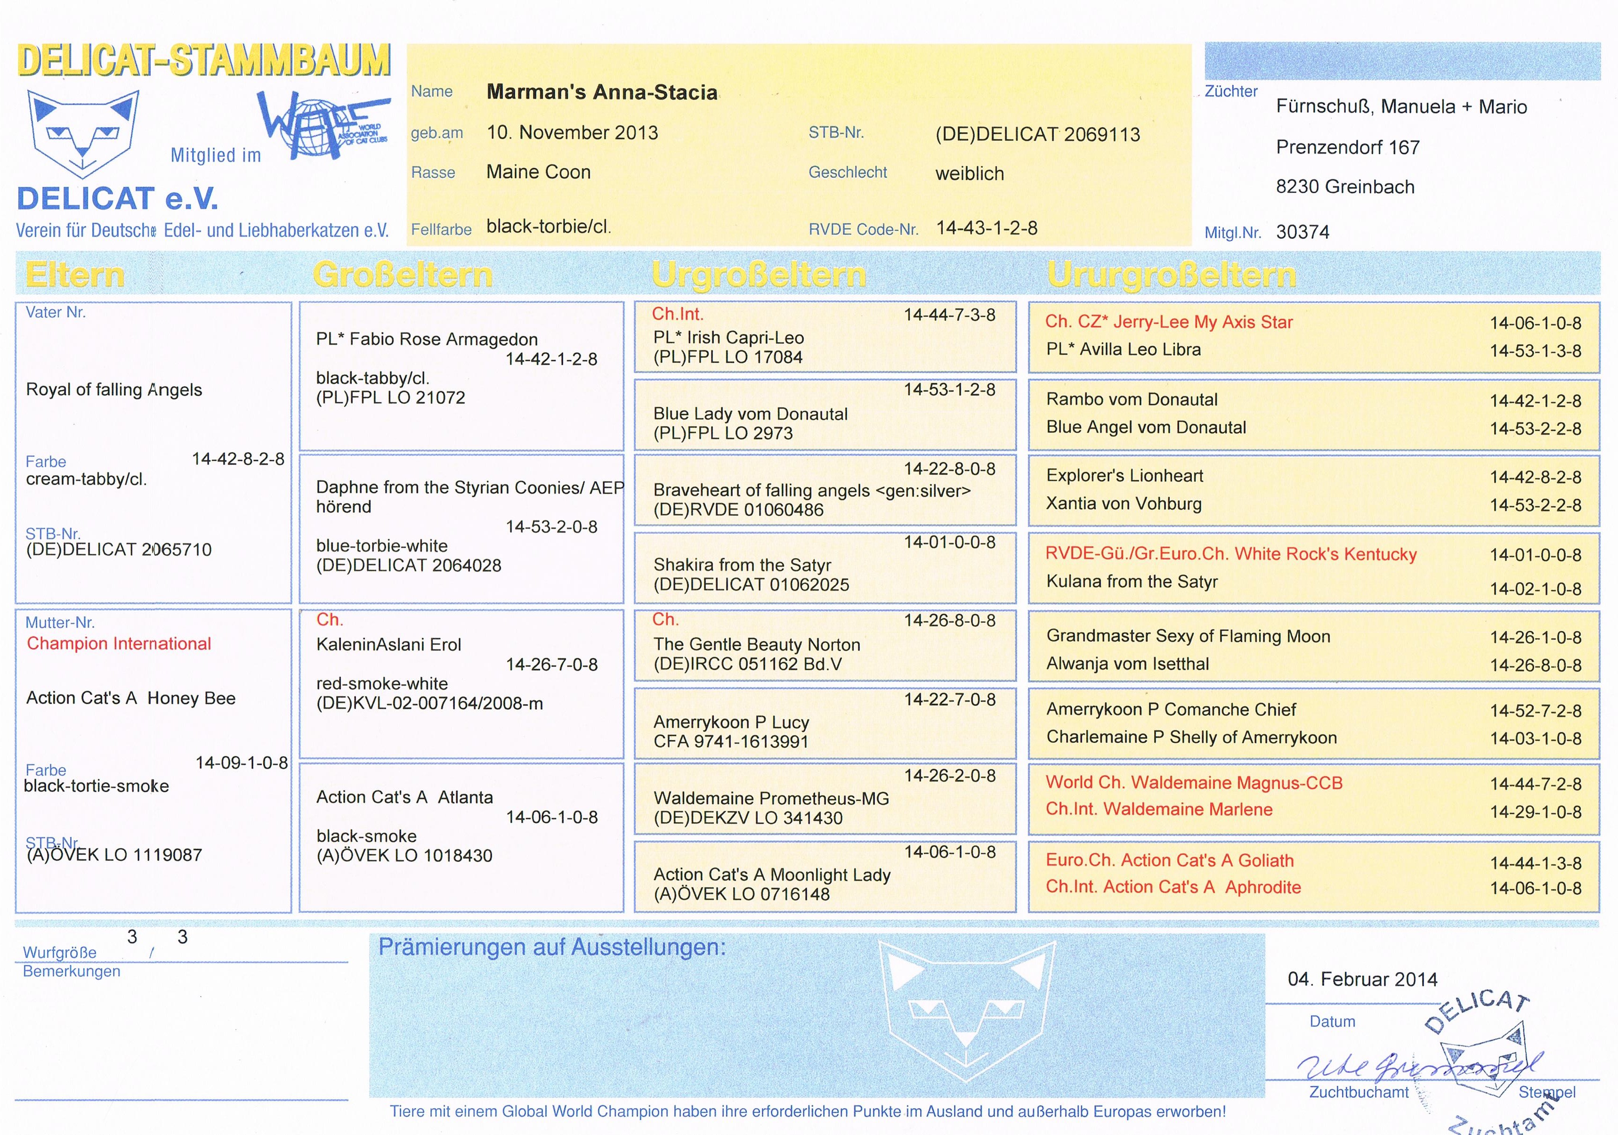Click city line 8230 Greinbach
The image size is (1618, 1135).
pos(1345,187)
